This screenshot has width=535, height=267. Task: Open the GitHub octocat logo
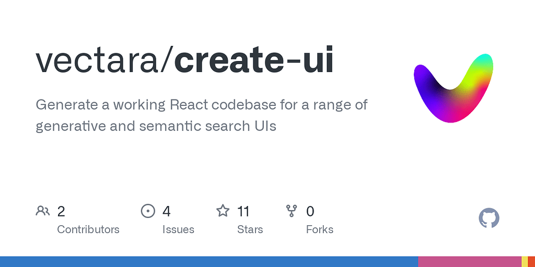pos(489,218)
